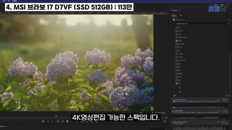Open the 도움말 menu
This screenshot has height=130, width=232.
pos(14,1)
